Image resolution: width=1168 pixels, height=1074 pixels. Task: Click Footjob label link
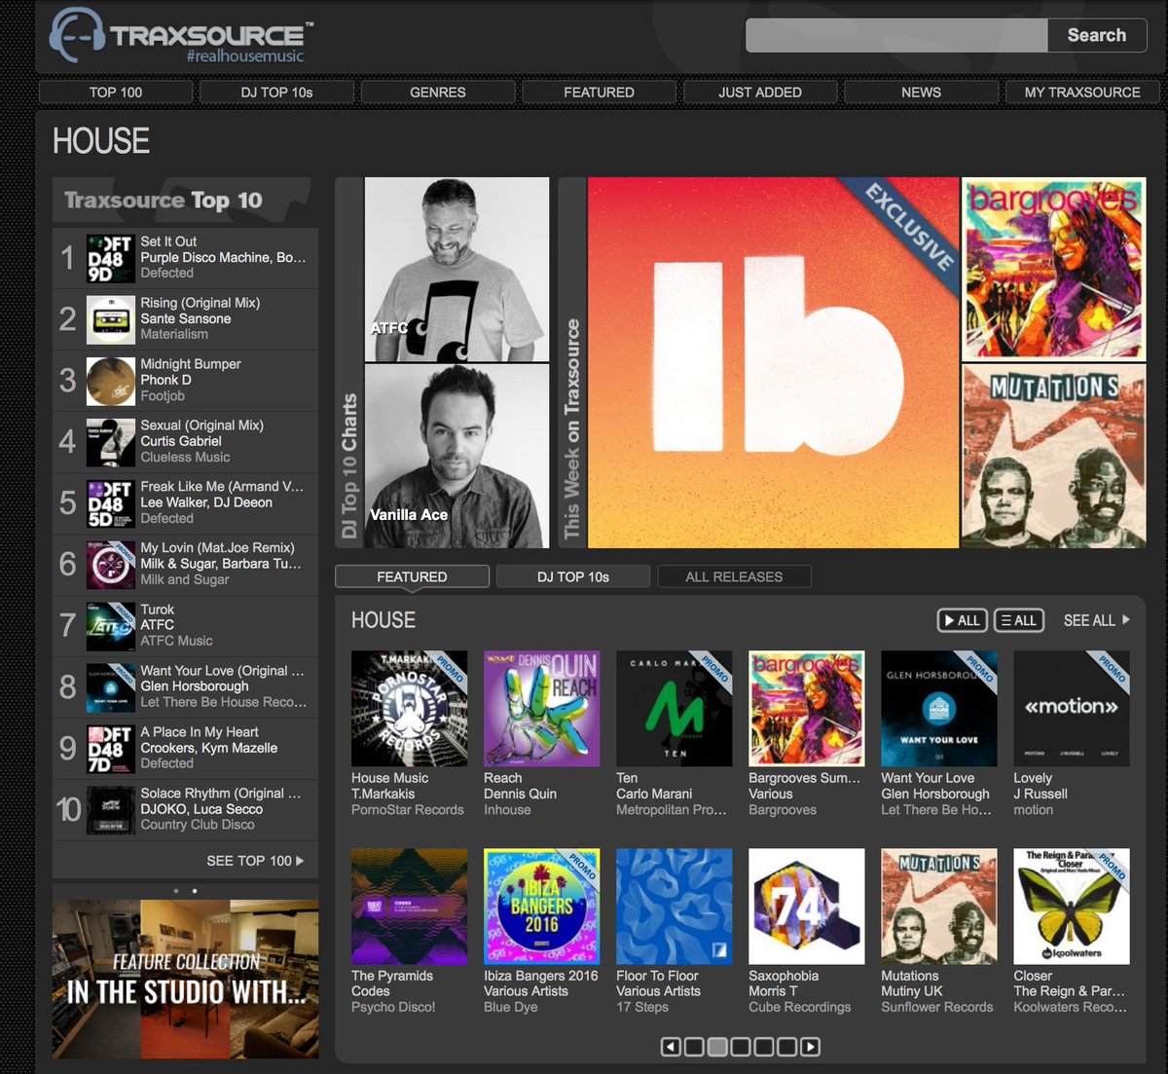[x=163, y=396]
